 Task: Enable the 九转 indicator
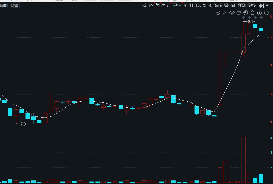pos(166,5)
